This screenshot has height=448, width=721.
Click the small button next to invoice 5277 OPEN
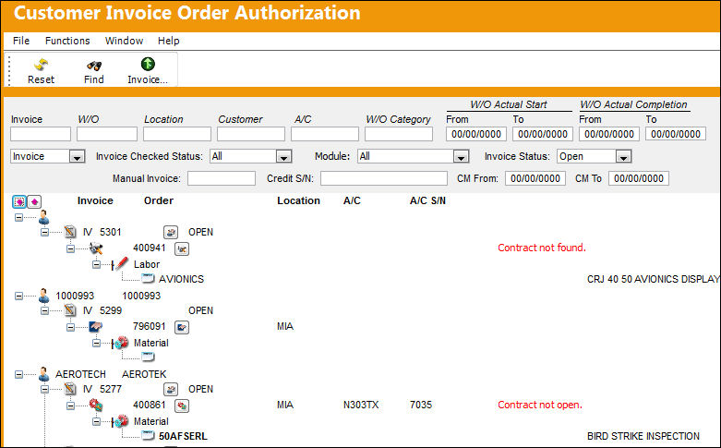(x=171, y=390)
